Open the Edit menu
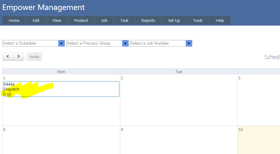Image resolution: width=280 pixels, height=154 pixels. tap(36, 21)
